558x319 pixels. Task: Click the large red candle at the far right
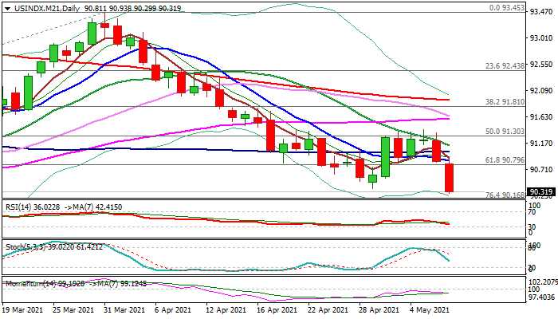click(x=450, y=178)
